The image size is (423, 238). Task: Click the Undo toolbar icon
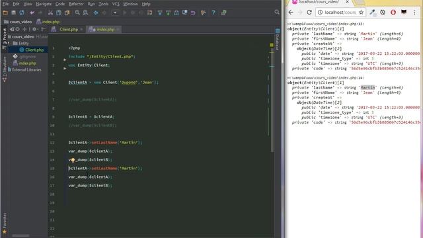[x=32, y=13]
